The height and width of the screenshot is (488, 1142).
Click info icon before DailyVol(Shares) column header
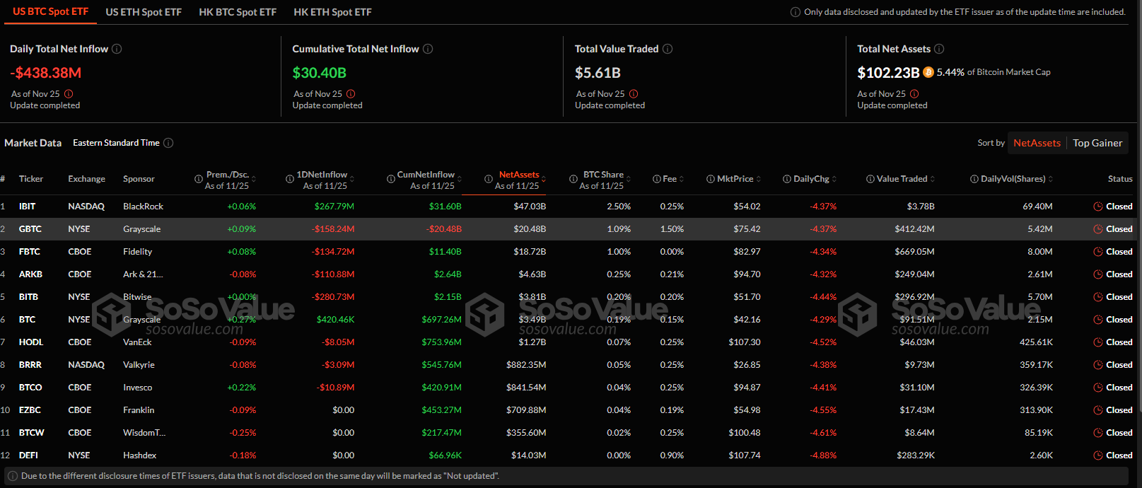coord(974,180)
